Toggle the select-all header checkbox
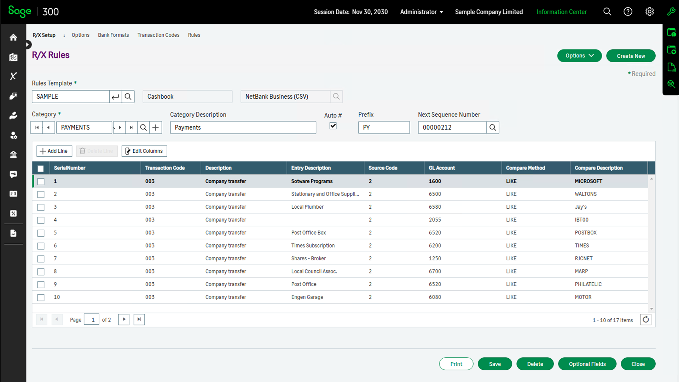This screenshot has width=679, height=382. [41, 168]
